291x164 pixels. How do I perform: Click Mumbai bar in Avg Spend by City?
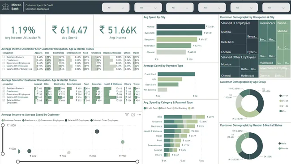coord(181,27)
